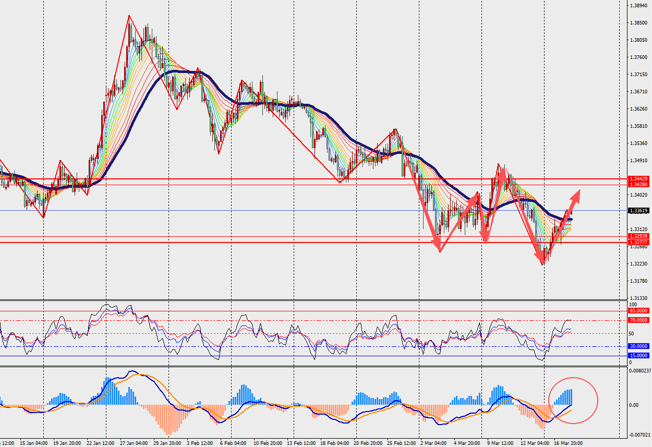Click the red 1.32777 support level label
The image size is (652, 447).
click(x=638, y=243)
